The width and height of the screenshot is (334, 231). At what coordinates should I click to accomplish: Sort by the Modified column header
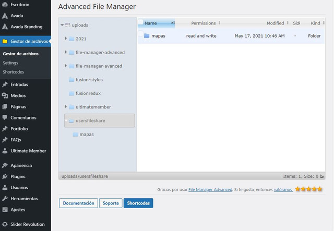275,23
